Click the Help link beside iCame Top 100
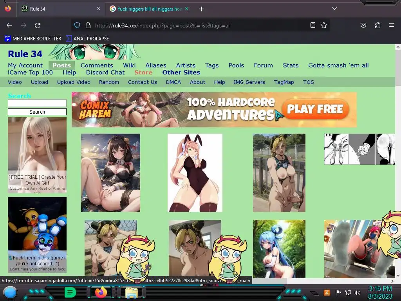Viewport: 401px width, 301px height. click(69, 73)
